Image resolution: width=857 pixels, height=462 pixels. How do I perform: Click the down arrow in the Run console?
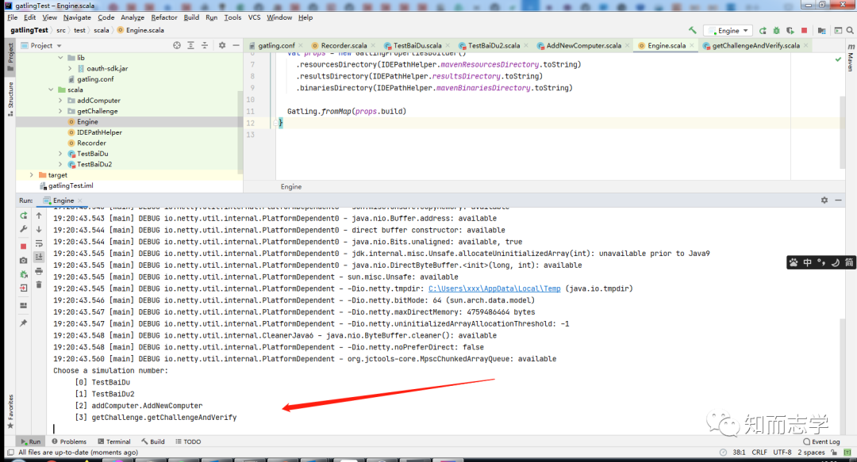pyautogui.click(x=39, y=229)
